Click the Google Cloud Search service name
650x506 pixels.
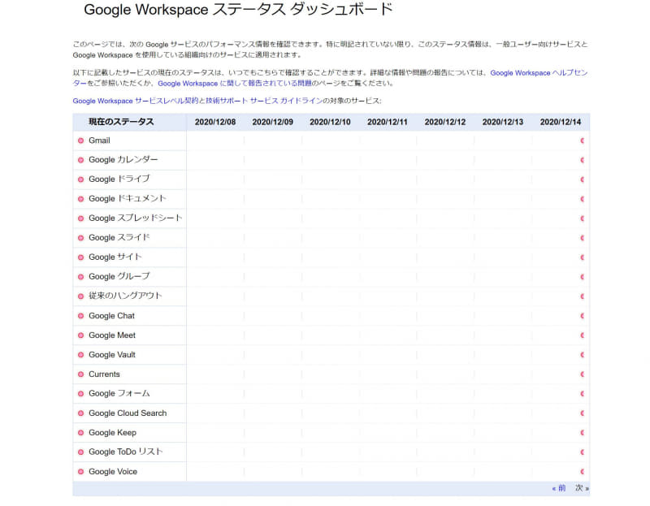tap(128, 413)
